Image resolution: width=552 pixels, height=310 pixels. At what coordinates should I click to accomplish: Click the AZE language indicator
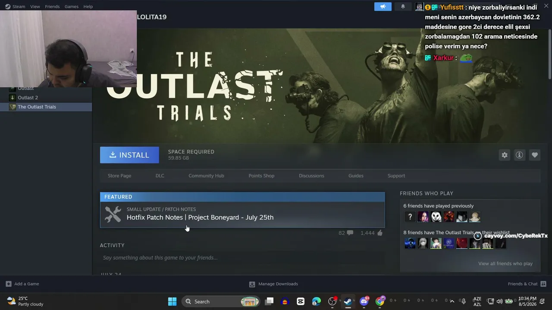(477, 301)
